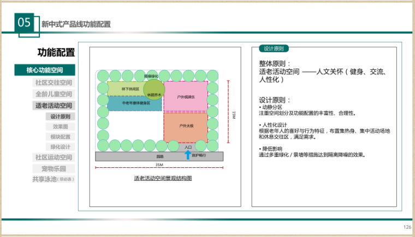
Task: Click the dark green 林荫乔木 tree circle
Action: click(154, 88)
